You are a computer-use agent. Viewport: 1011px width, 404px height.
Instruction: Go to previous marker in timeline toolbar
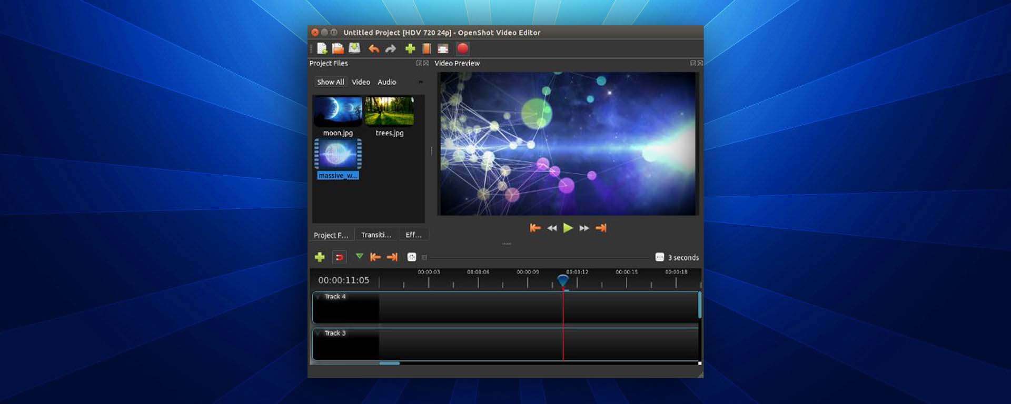point(375,257)
